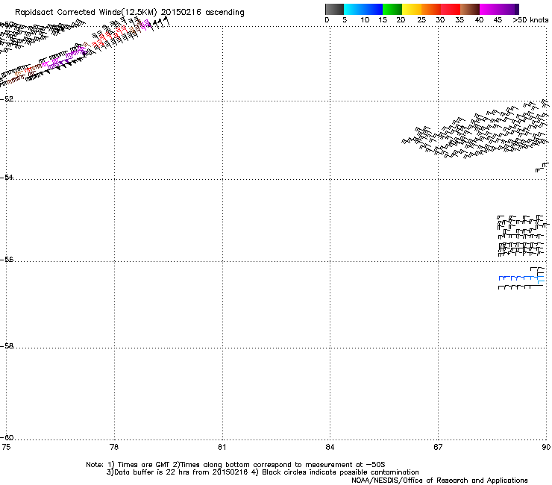
Task: Click the 'Note: 1) Times are GMT' footnote line
Action: pos(236,465)
